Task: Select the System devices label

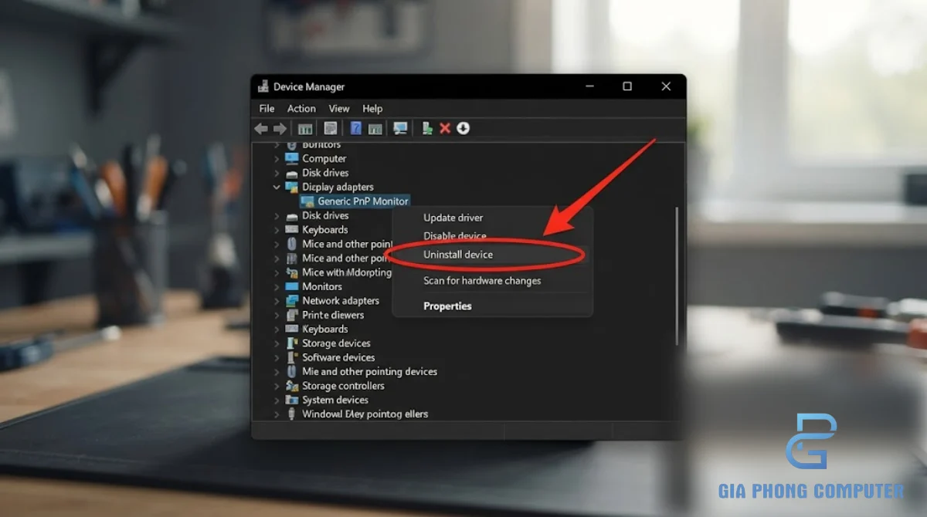Action: 335,400
